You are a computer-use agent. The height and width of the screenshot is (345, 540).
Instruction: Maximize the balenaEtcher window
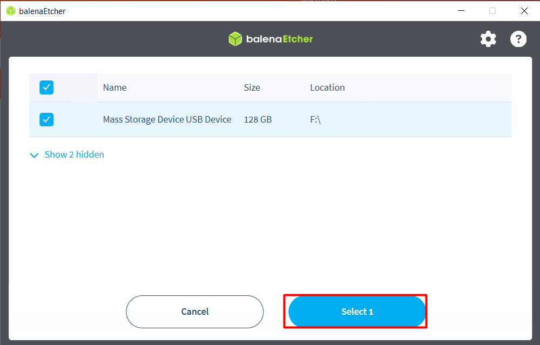point(492,11)
